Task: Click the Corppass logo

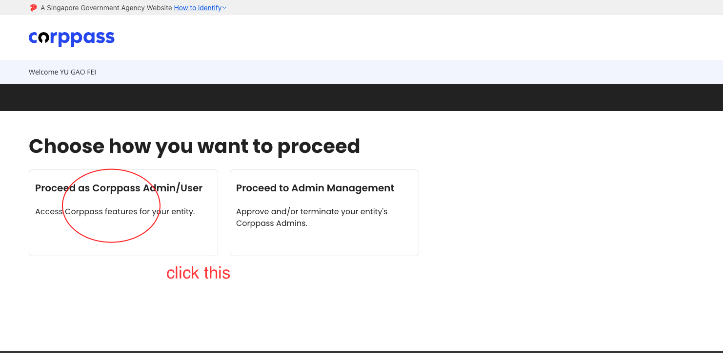Action: click(72, 38)
